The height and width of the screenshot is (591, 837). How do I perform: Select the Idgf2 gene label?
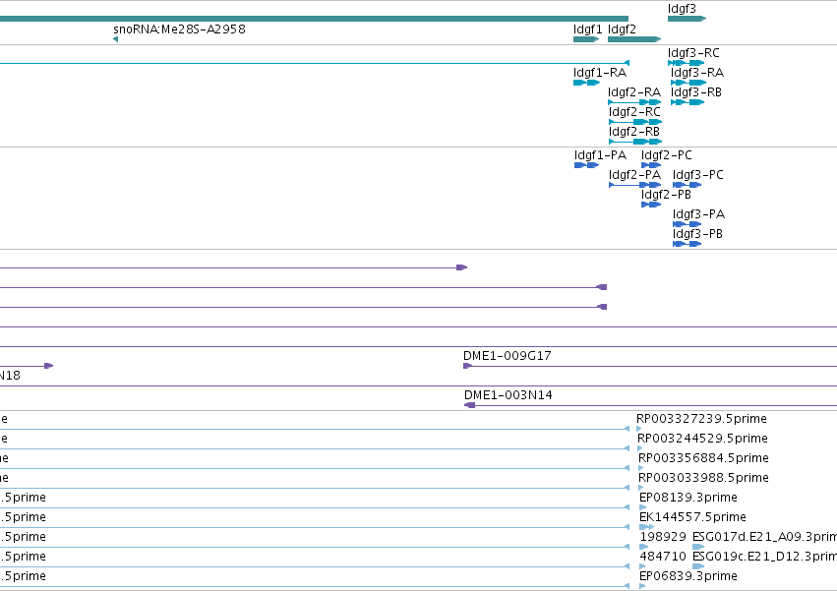622,30
